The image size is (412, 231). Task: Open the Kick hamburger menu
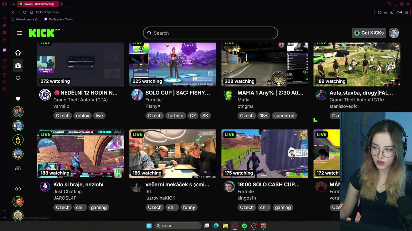(19, 33)
